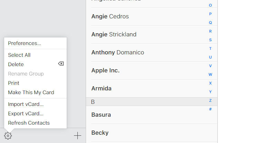Click the plus add contact icon

pyautogui.click(x=78, y=136)
